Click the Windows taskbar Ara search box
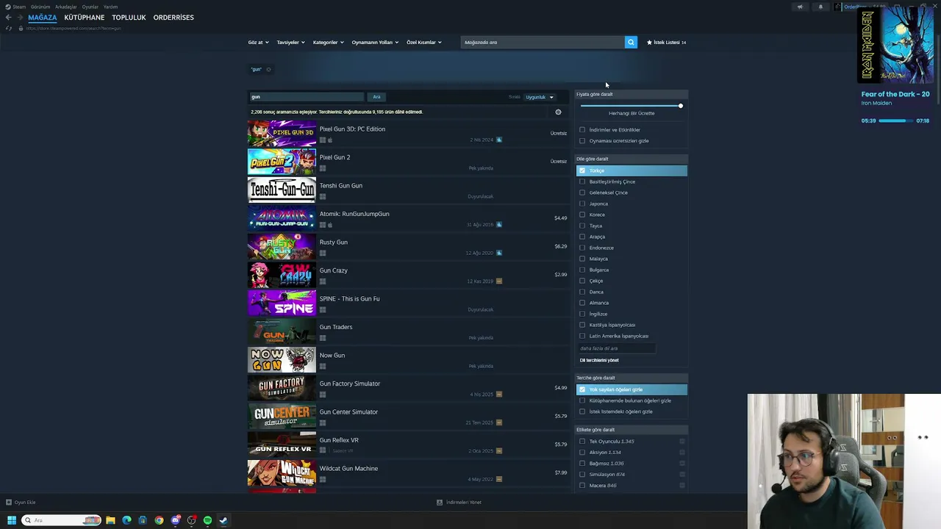The image size is (941, 529). click(62, 520)
